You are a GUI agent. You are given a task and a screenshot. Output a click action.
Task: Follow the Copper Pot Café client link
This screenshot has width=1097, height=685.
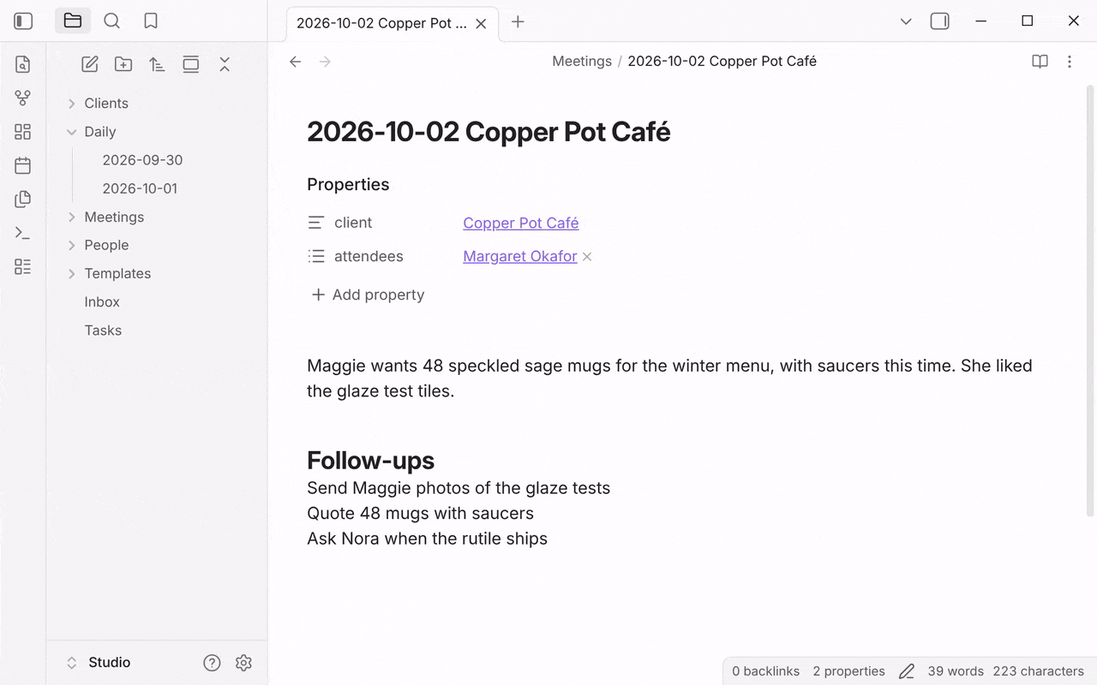pos(521,223)
